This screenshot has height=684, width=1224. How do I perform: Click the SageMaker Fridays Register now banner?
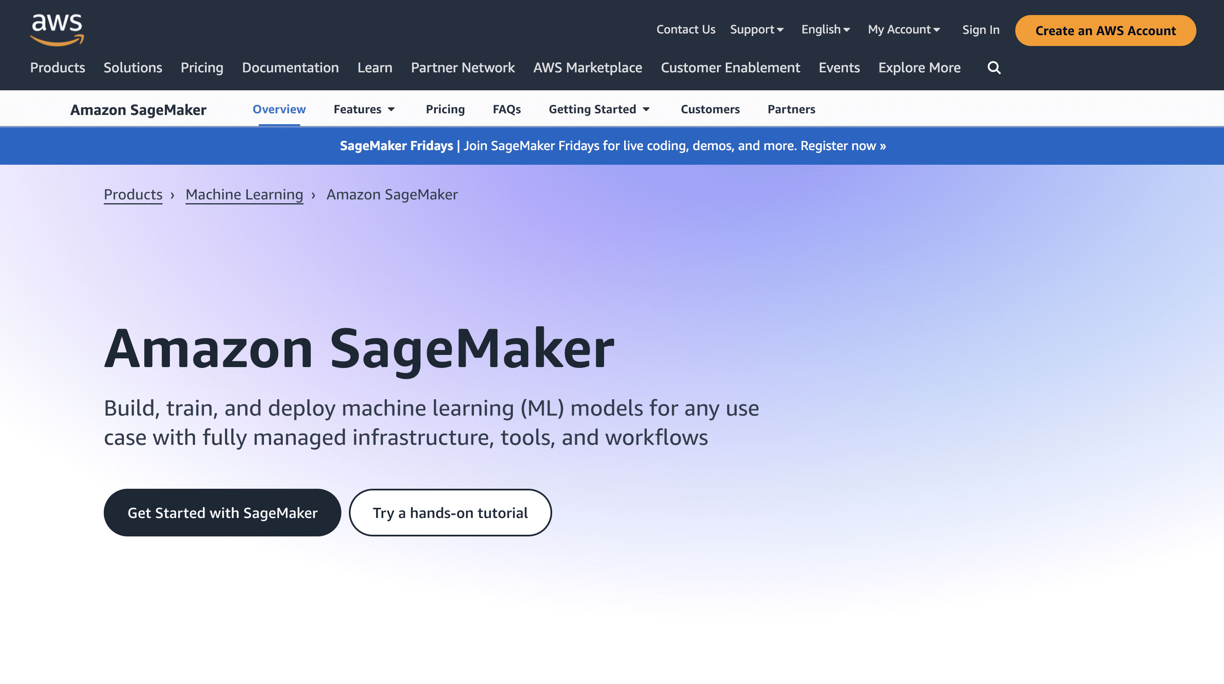612,146
